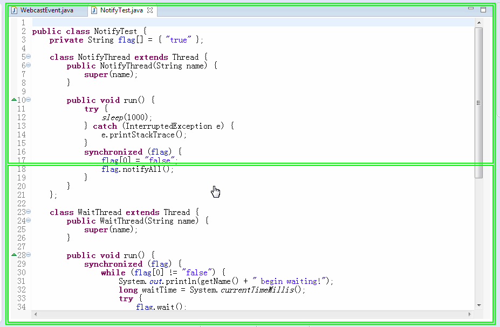Click "currentTimeMillis" on line 32

257,290
